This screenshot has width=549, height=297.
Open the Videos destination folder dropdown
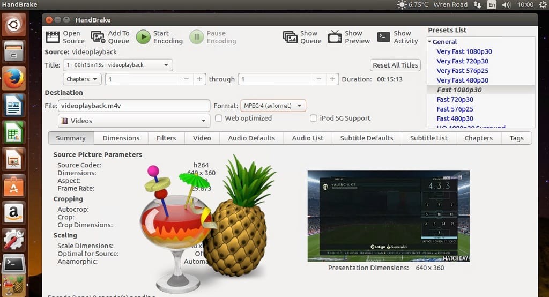point(133,121)
